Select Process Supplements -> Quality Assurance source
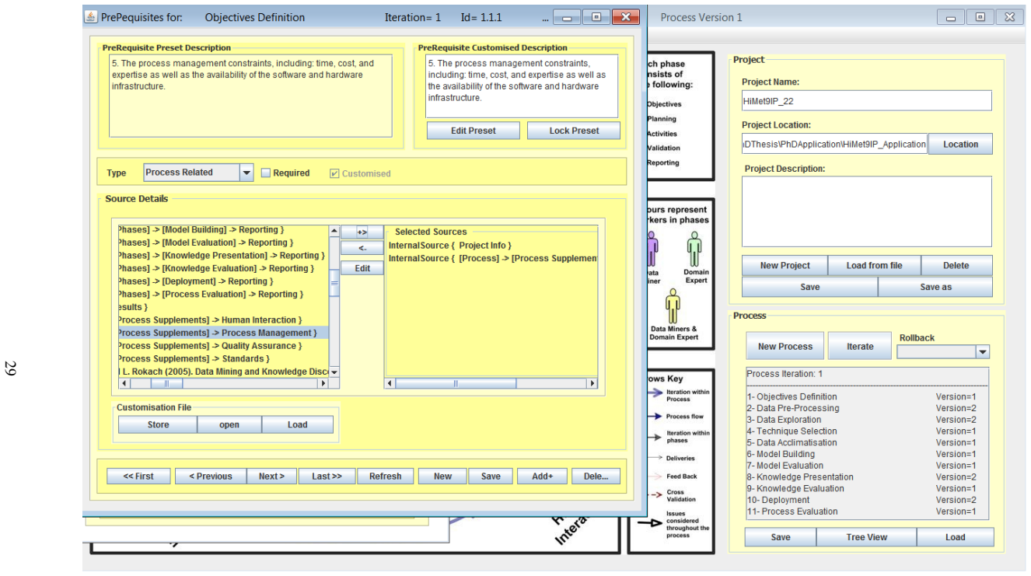The width and height of the screenshot is (1031, 576). coord(222,346)
